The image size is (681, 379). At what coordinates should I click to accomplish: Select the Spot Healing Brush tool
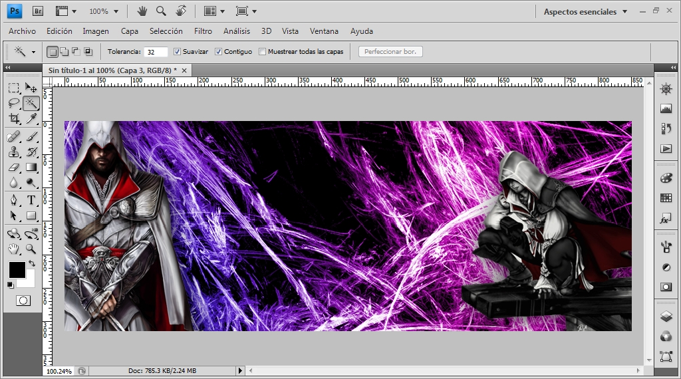click(14, 137)
